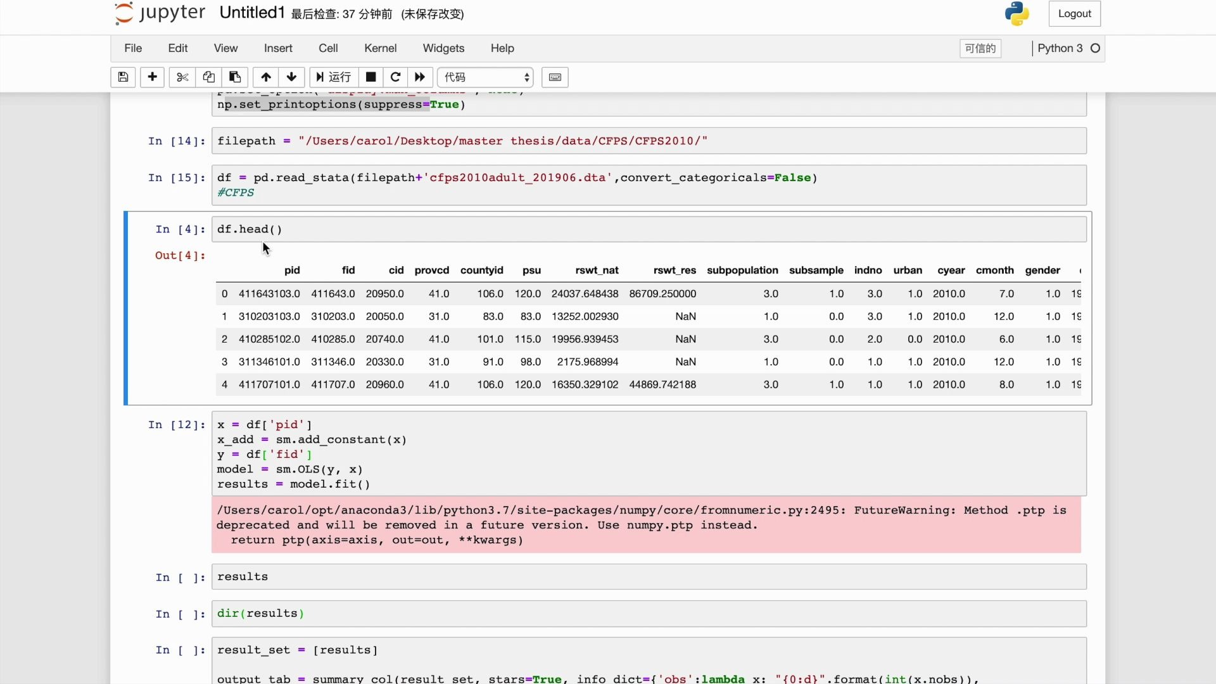Click into the dir(results) code cell

pos(649,614)
